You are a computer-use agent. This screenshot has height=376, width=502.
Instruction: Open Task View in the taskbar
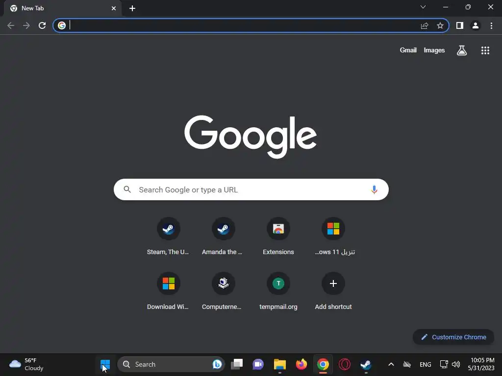coord(237,364)
